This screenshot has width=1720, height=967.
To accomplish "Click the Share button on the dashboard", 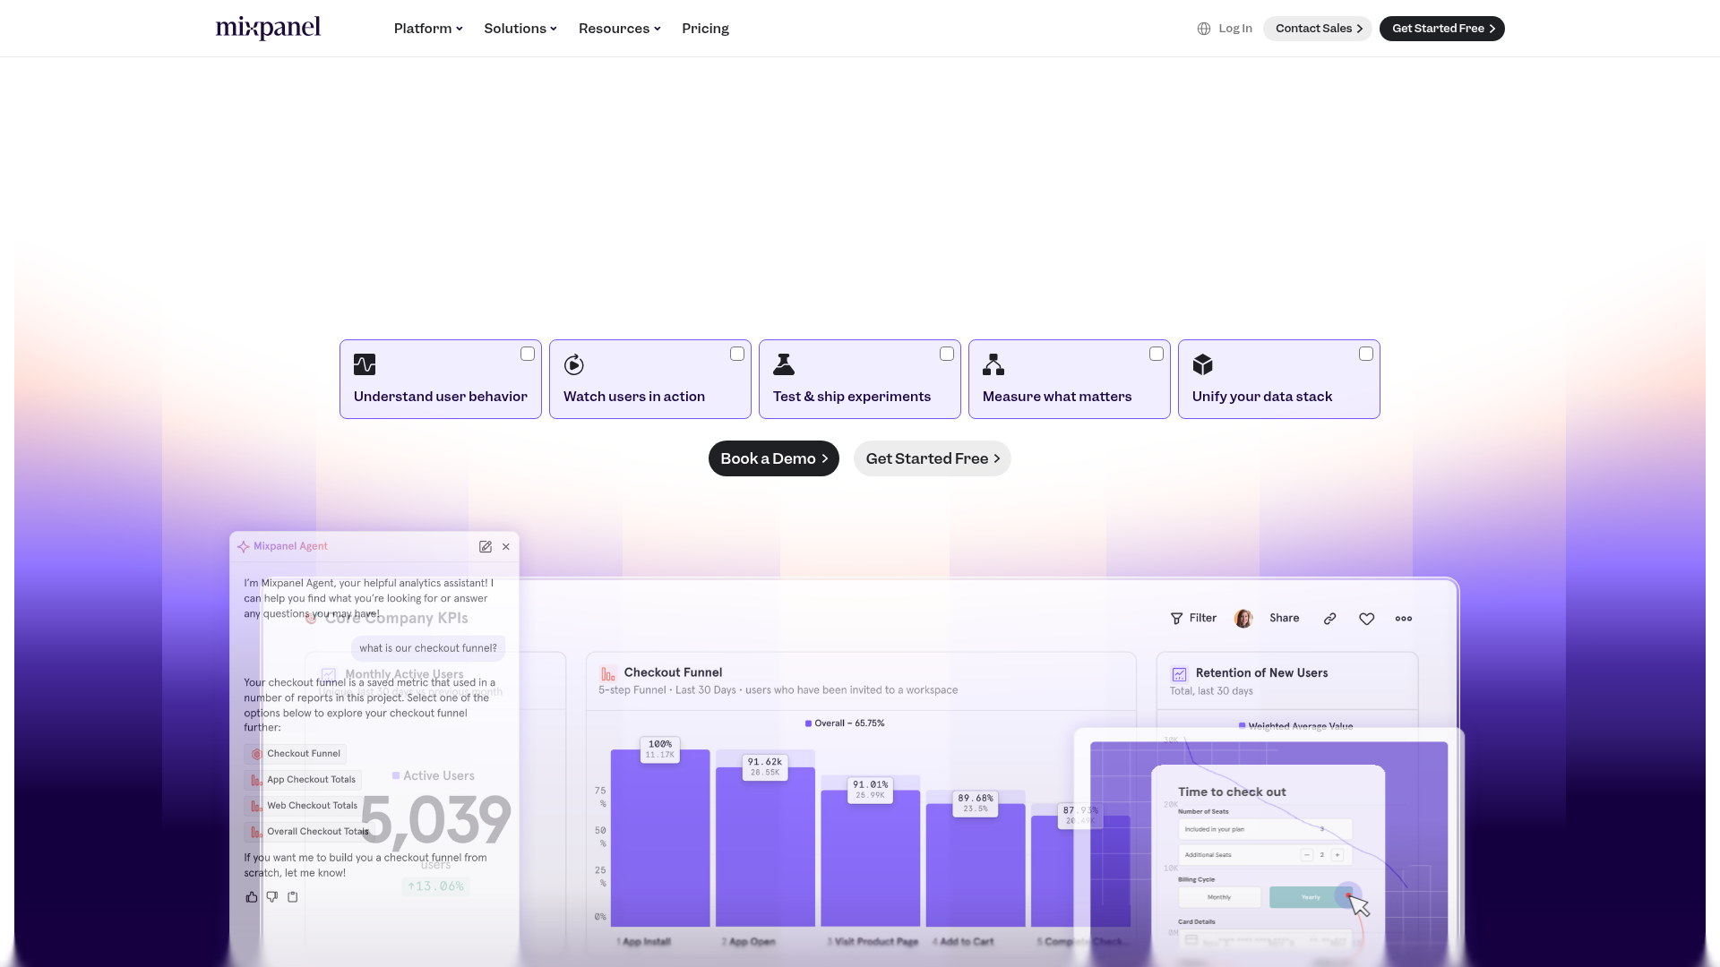I will click(x=1284, y=619).
